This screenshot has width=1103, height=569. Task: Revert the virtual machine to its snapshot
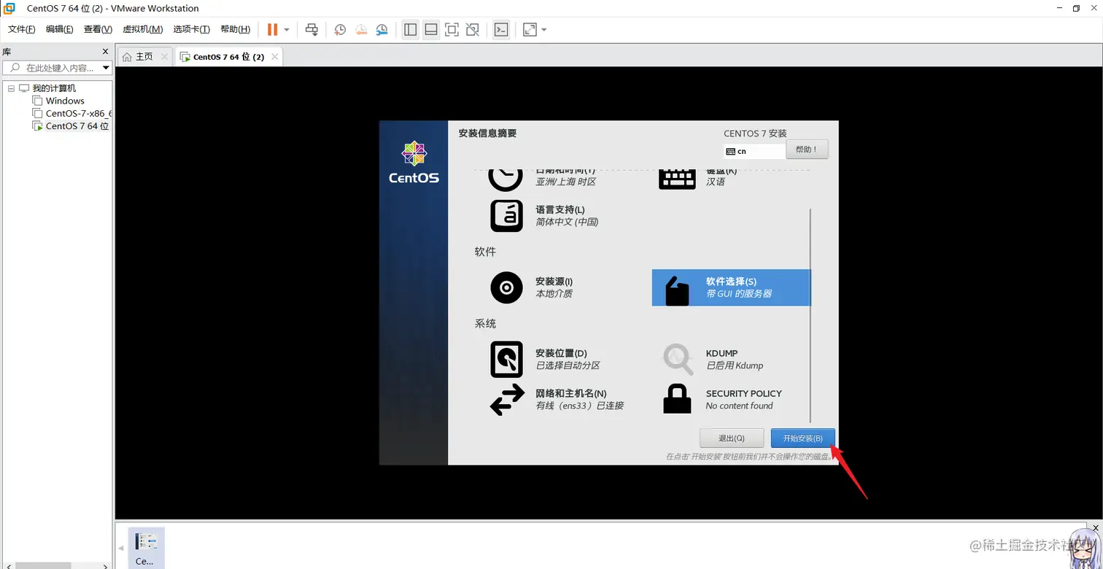pos(361,29)
